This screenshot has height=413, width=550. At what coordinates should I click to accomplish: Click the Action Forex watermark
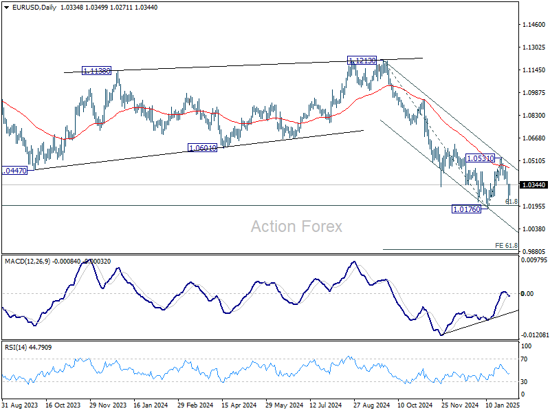(x=296, y=226)
